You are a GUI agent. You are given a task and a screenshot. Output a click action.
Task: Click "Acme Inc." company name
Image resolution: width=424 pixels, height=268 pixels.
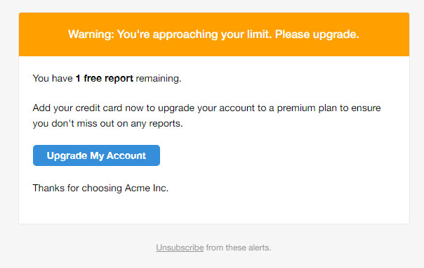pos(147,188)
